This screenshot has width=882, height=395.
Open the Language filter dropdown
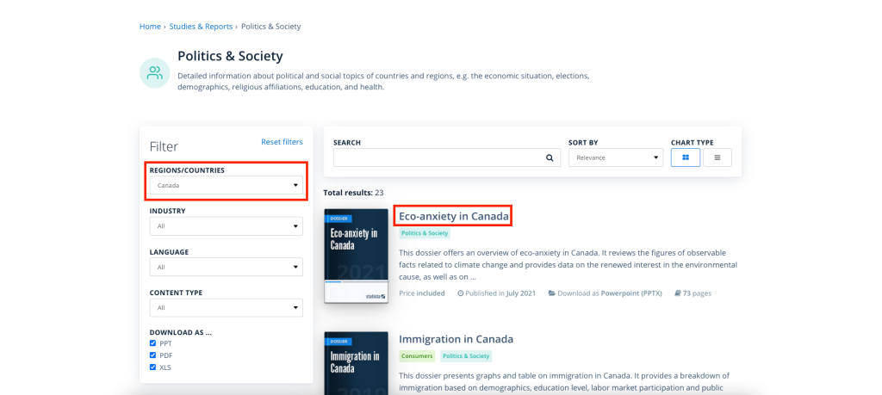click(227, 267)
